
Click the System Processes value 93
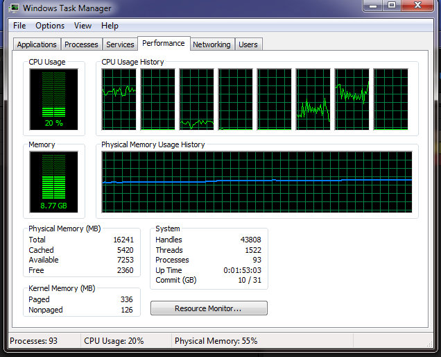(x=257, y=260)
